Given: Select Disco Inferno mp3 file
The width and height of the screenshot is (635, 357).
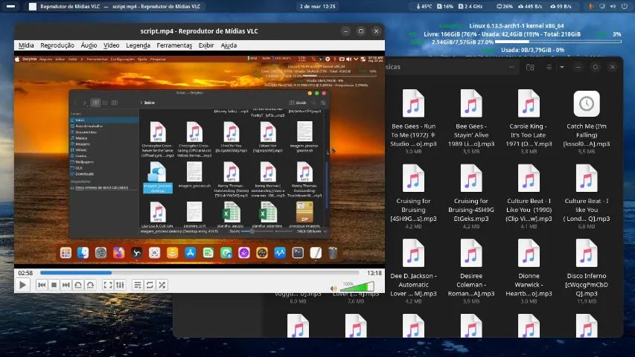Looking at the screenshot, I should (587, 271).
